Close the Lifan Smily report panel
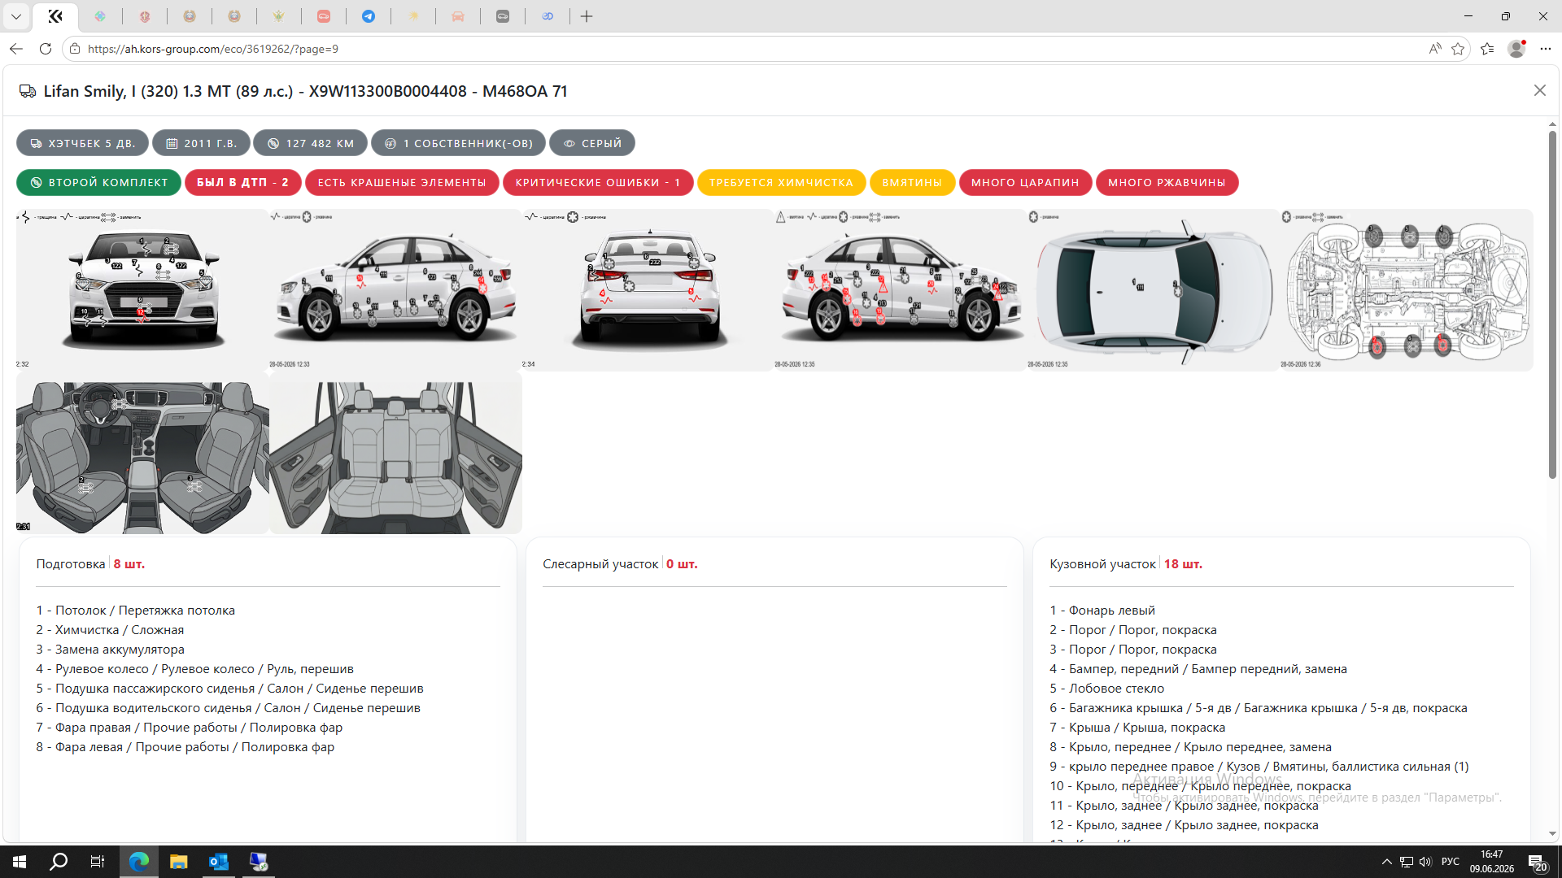Viewport: 1562px width, 878px height. [1539, 90]
